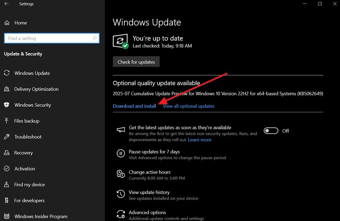The height and width of the screenshot is (221, 340).
Task: Click Pause updates for 7 days
Action: point(154,152)
